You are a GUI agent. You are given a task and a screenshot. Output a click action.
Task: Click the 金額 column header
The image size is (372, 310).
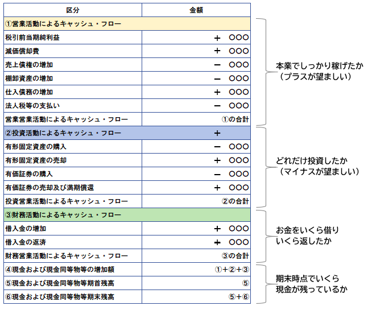tap(196, 10)
